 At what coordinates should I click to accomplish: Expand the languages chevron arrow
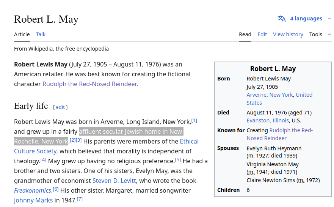[329, 19]
